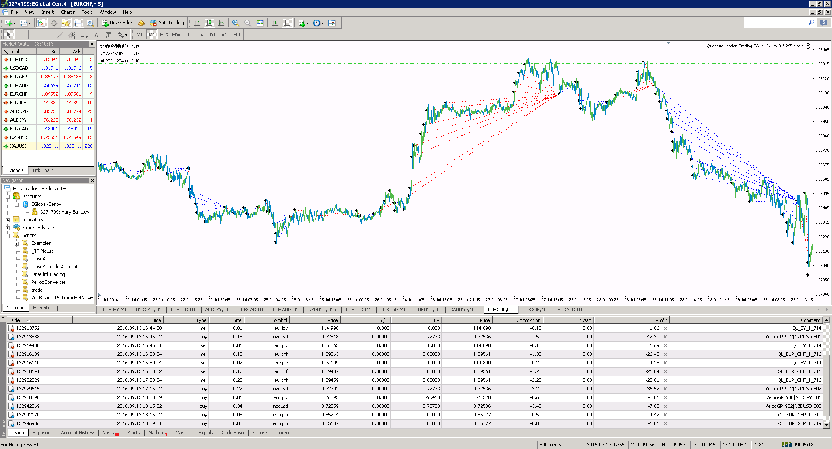
Task: Open the chart Periods clock icon
Action: coord(317,23)
